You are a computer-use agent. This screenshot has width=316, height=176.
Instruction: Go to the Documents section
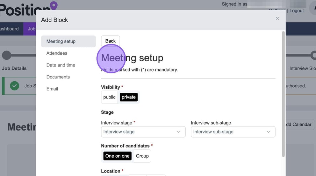[58, 77]
